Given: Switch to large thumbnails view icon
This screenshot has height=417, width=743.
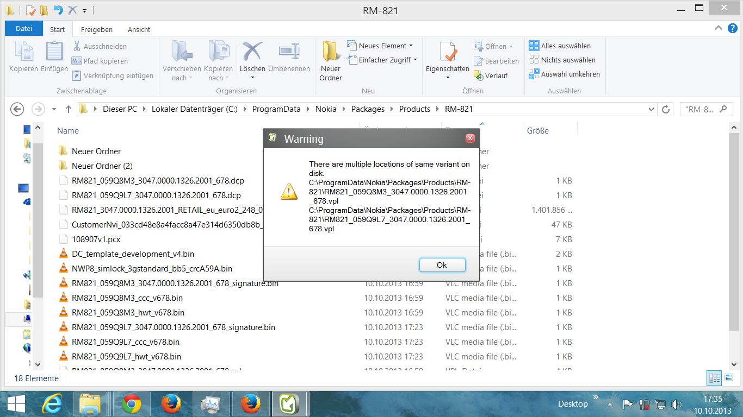Looking at the screenshot, I should pos(729,378).
